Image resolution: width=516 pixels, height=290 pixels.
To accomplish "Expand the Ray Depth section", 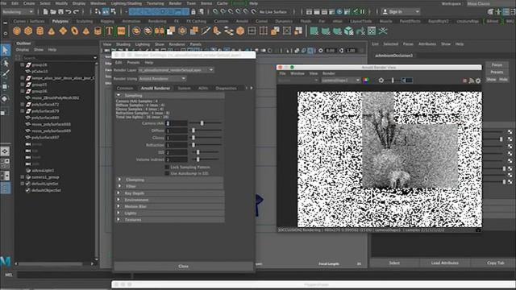I will pos(119,193).
